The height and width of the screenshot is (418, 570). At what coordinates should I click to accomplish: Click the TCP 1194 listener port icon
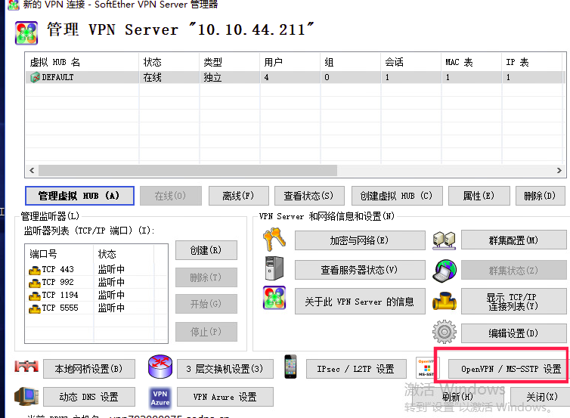35,296
